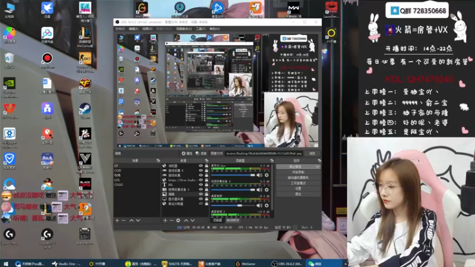Pop out the Sources dock panel
The image size is (475, 267).
pyautogui.click(x=207, y=160)
